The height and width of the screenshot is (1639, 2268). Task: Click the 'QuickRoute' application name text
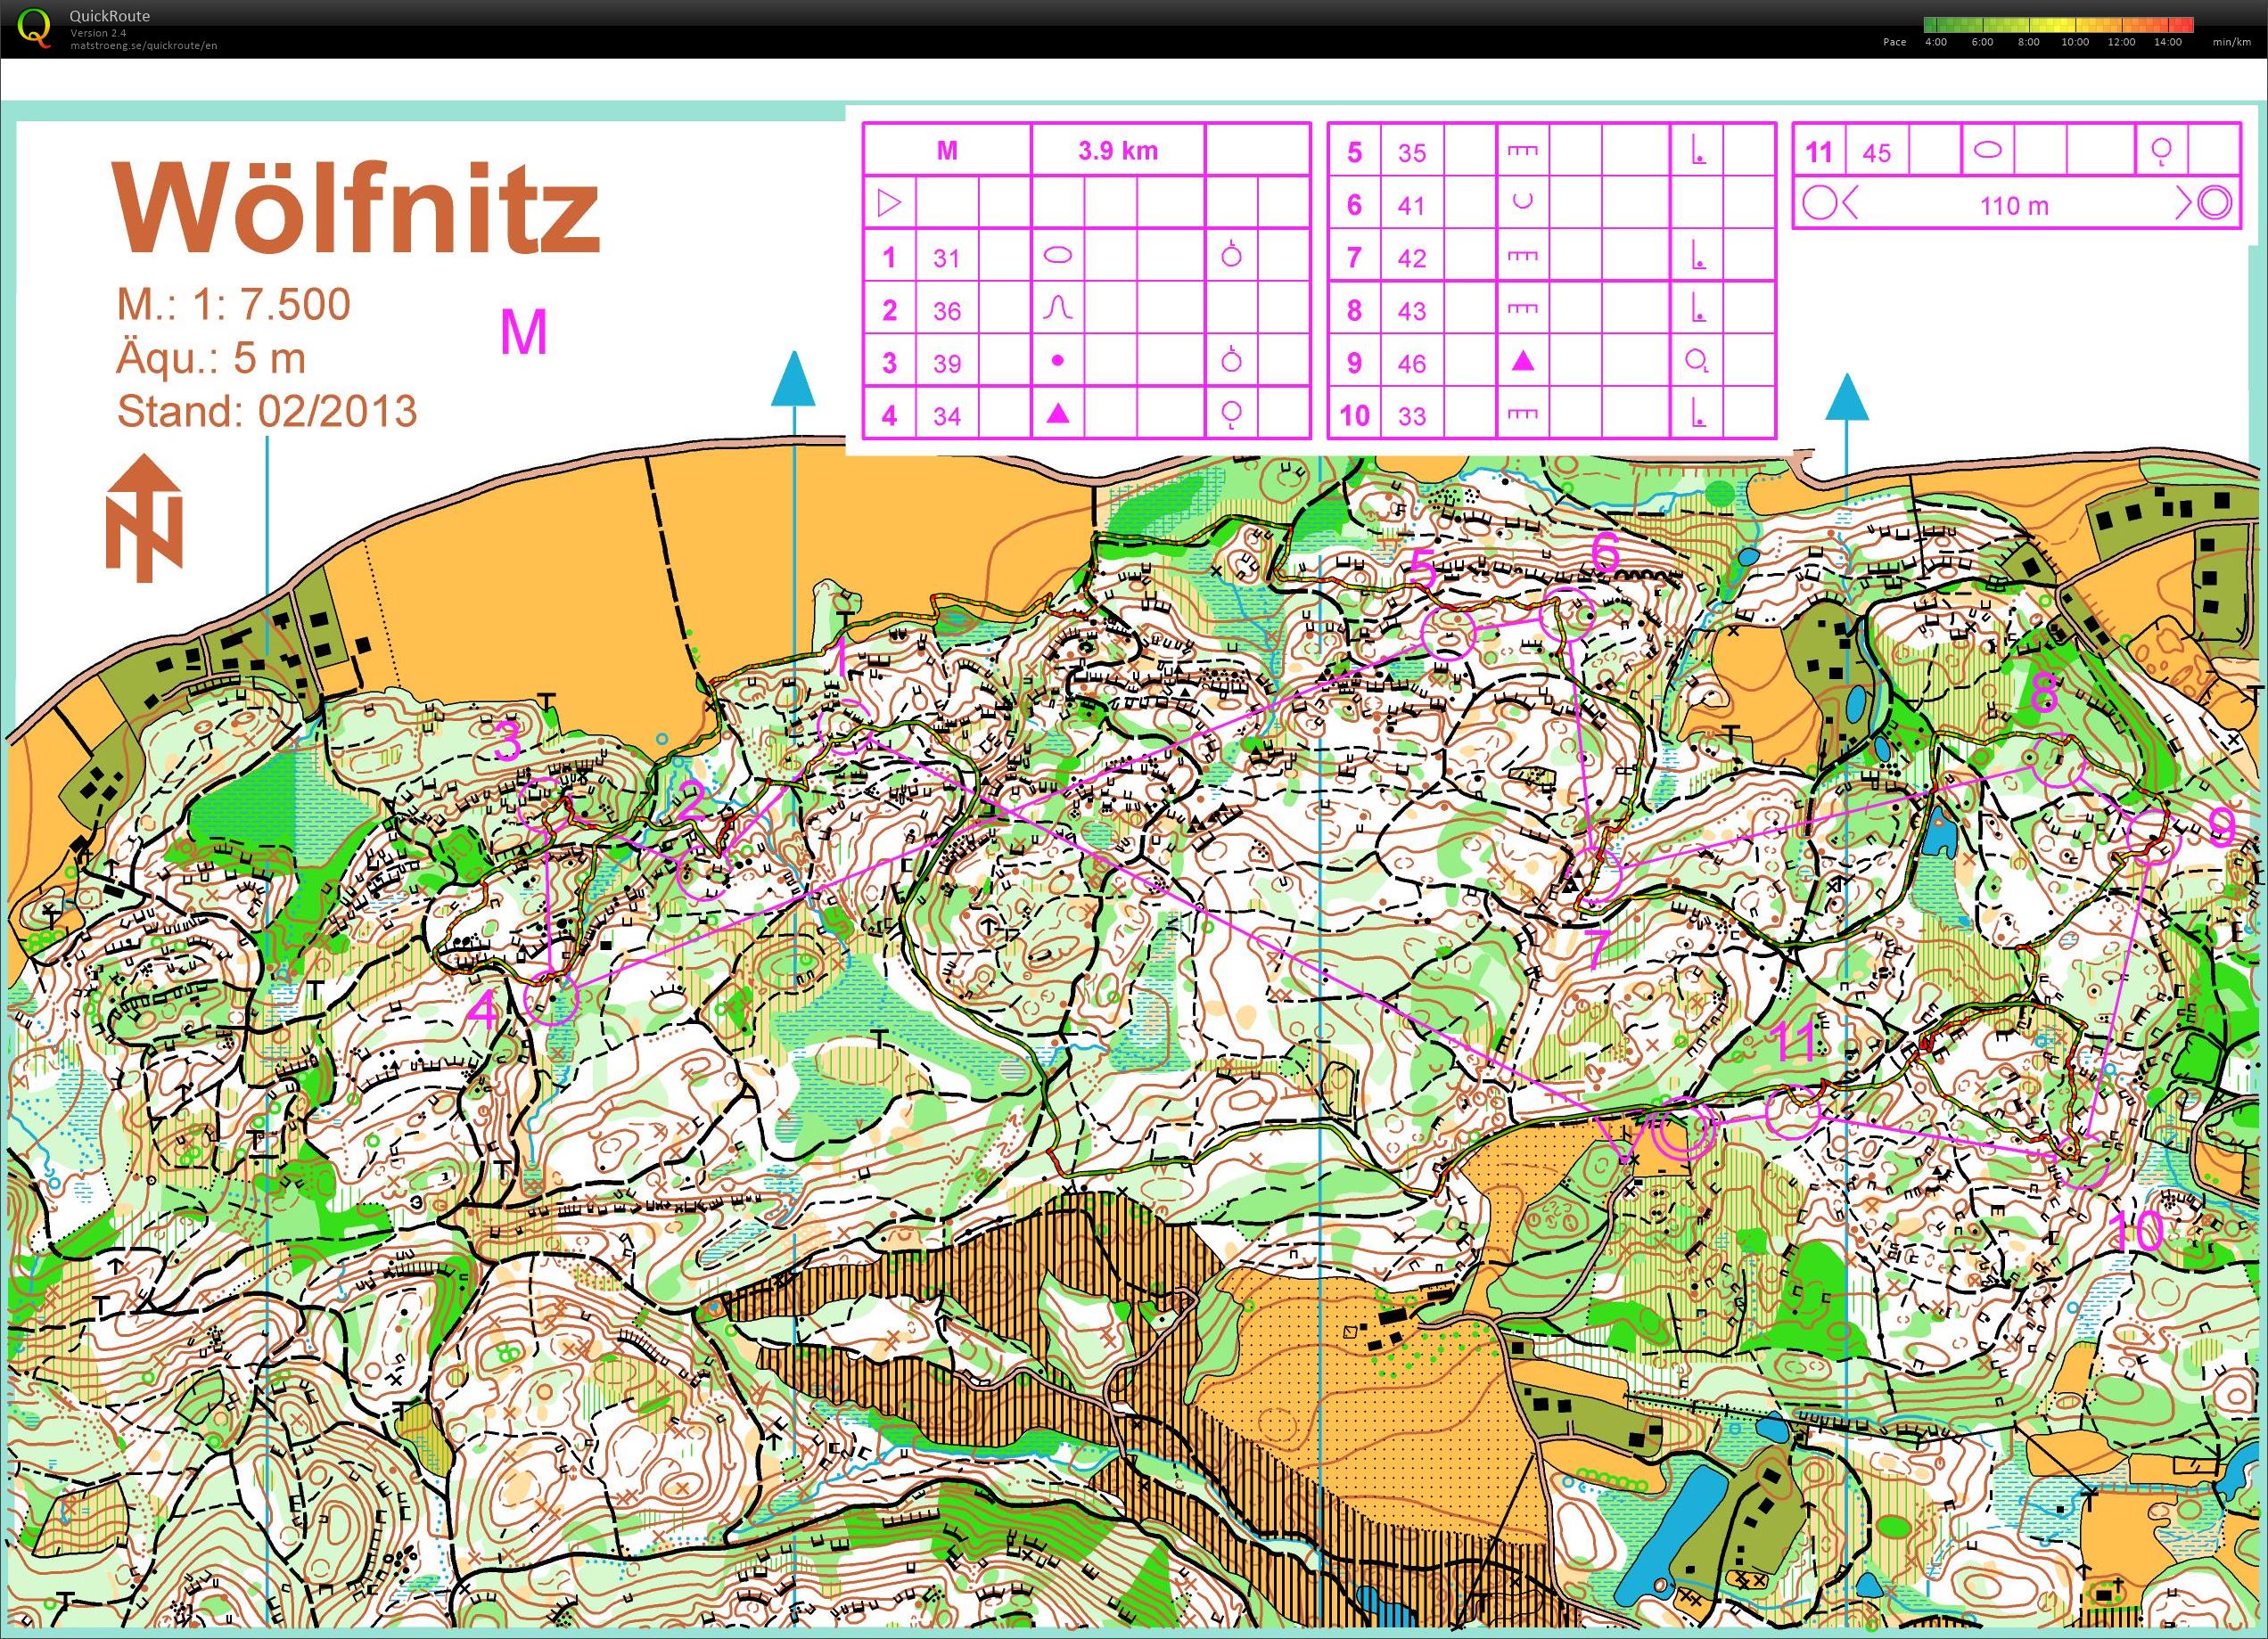click(x=110, y=16)
